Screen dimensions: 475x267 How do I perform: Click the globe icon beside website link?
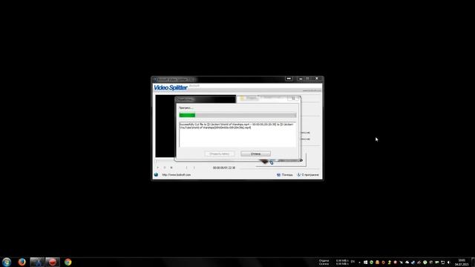coord(156,175)
